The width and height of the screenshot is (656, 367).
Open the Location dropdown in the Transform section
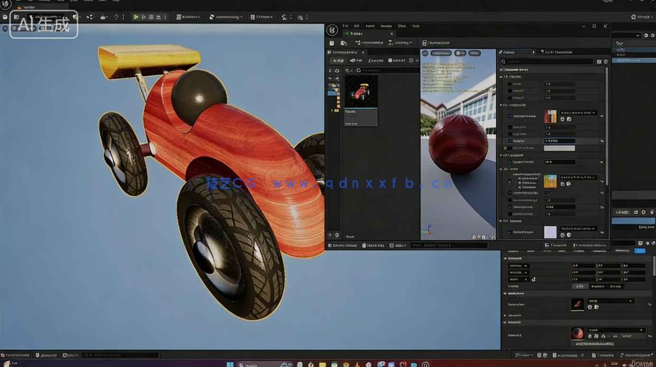pyautogui.click(x=518, y=266)
